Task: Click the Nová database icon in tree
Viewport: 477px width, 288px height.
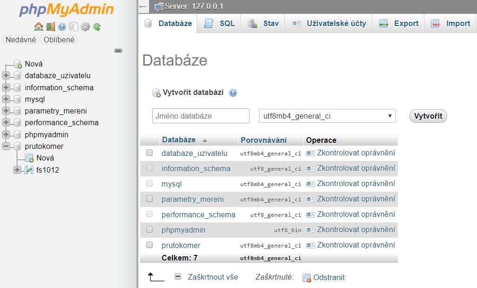Action: click(18, 64)
